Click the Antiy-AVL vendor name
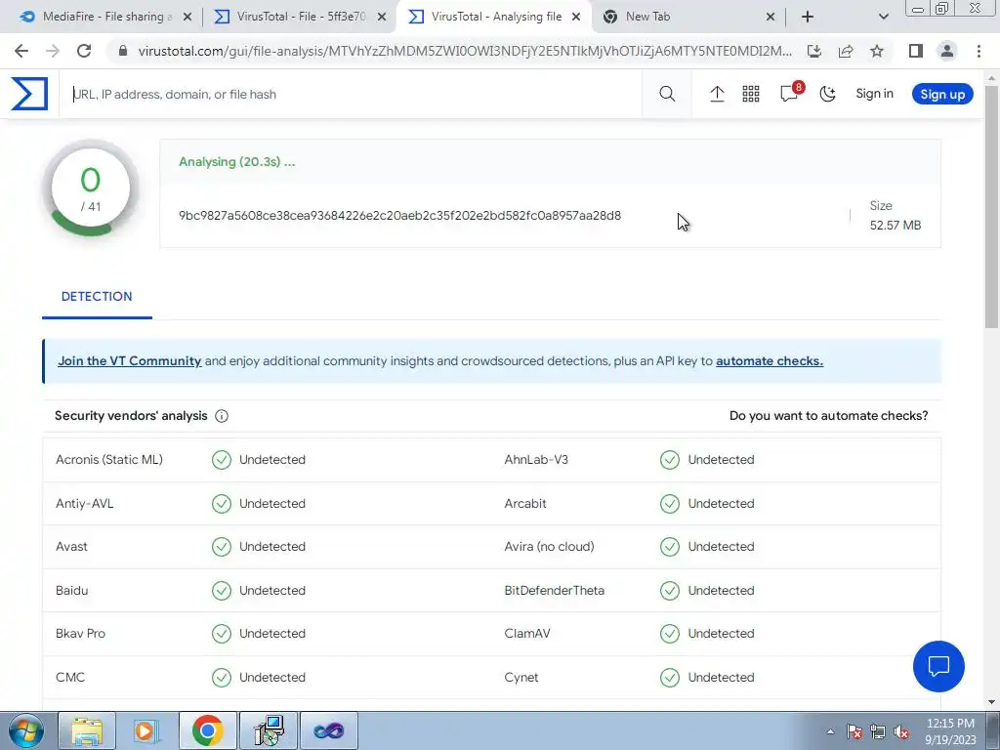Viewport: 1000px width, 750px height. [84, 503]
